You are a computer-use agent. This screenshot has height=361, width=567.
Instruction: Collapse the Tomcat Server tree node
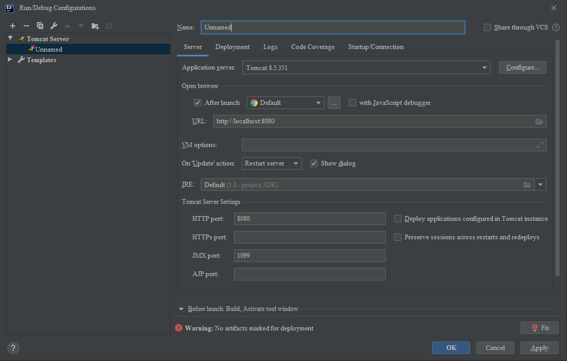coord(11,38)
